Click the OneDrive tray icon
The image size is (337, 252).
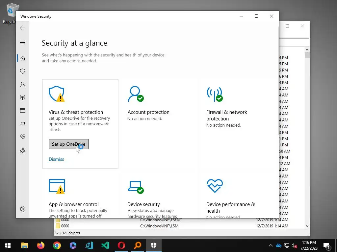point(278,245)
